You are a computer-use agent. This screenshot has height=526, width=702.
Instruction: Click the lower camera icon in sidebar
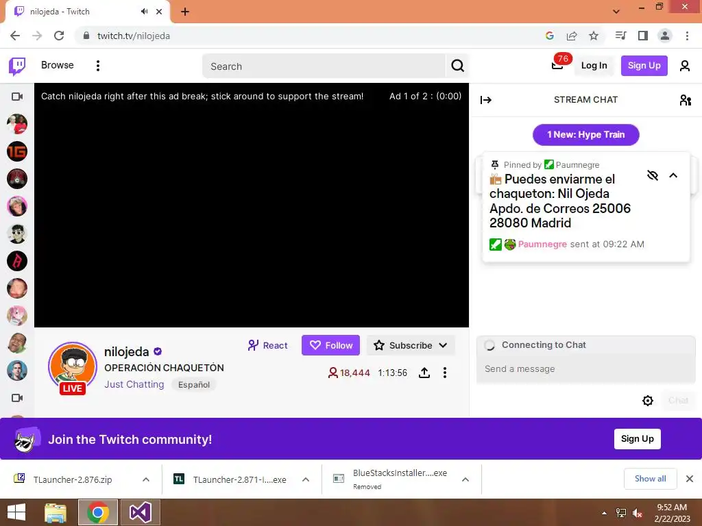[x=17, y=398]
